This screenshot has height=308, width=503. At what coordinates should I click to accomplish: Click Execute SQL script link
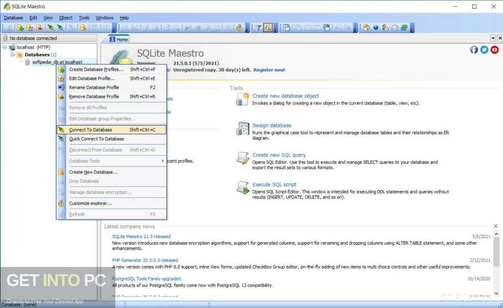(274, 185)
